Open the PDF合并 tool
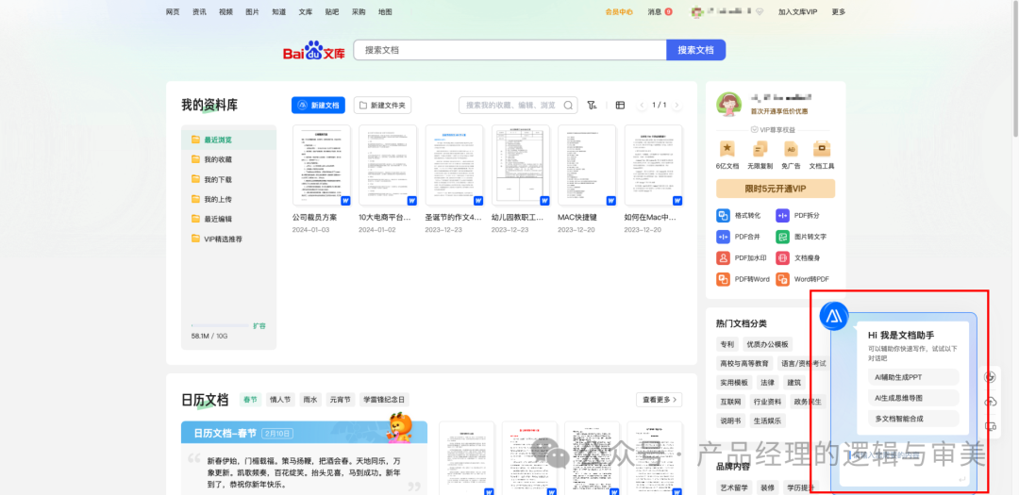 point(738,237)
